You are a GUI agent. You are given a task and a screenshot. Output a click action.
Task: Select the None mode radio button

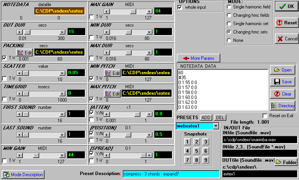[229, 40]
